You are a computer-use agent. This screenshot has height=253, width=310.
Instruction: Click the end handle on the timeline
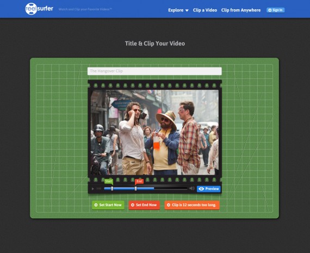coord(135,188)
